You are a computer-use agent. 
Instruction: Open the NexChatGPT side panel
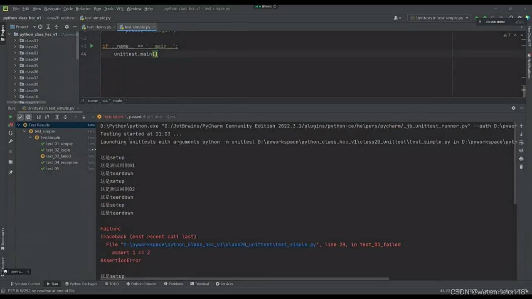click(x=529, y=37)
